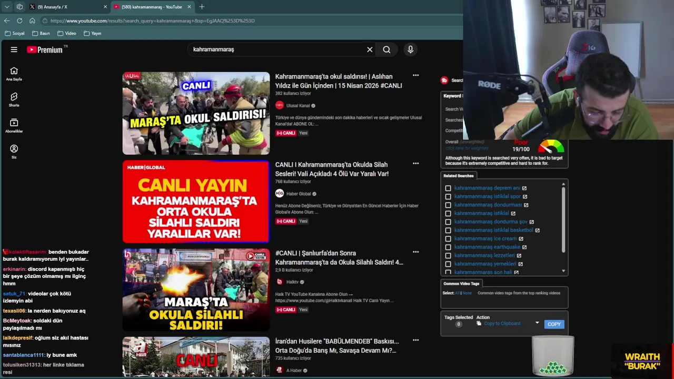Click Halktv channel avatar
674x379 pixels.
pyautogui.click(x=280, y=282)
